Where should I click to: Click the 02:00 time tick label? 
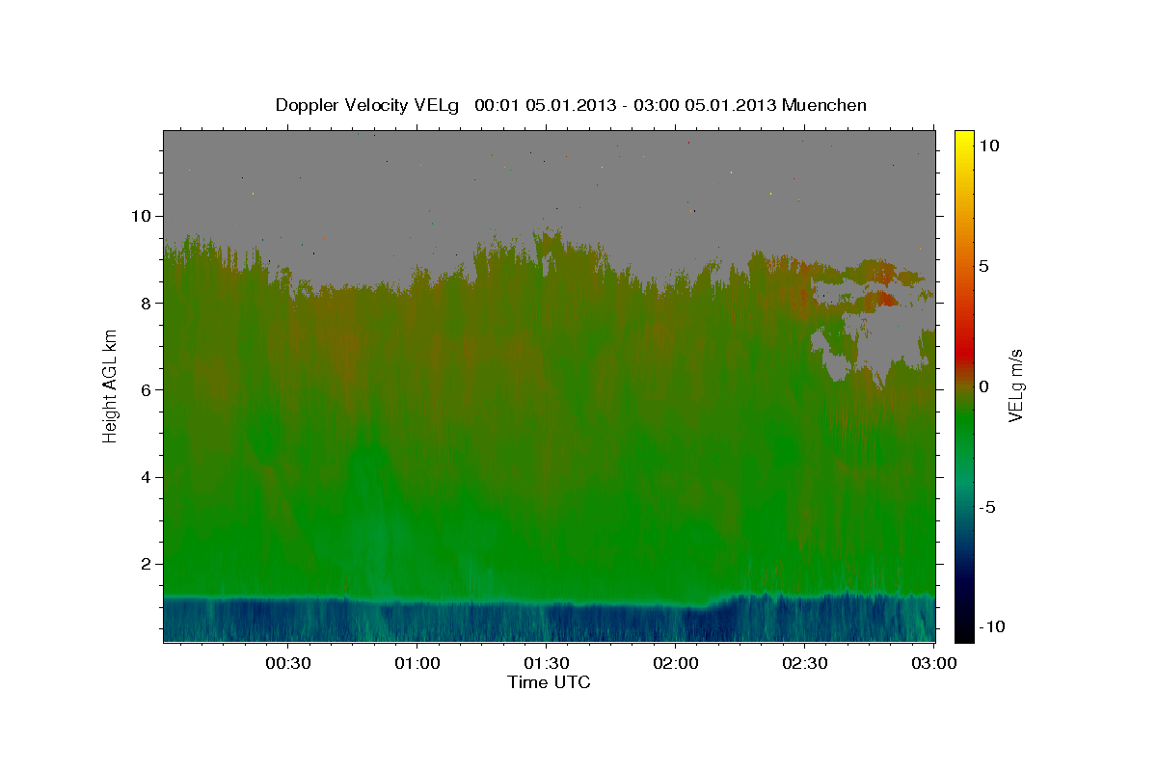click(675, 663)
